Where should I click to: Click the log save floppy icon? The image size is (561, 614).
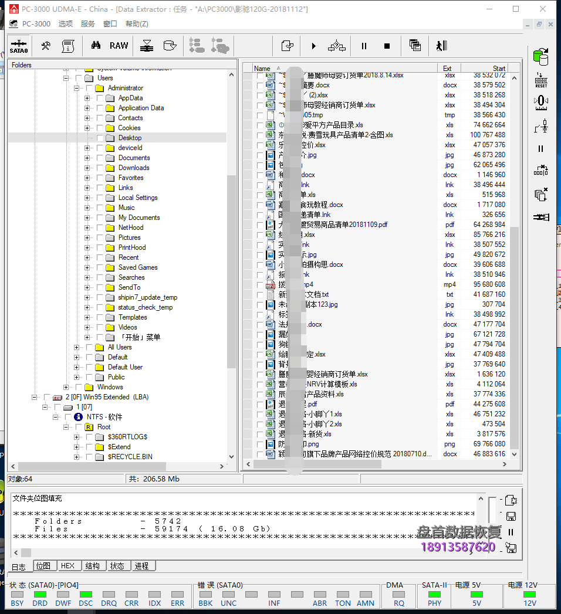point(511,517)
